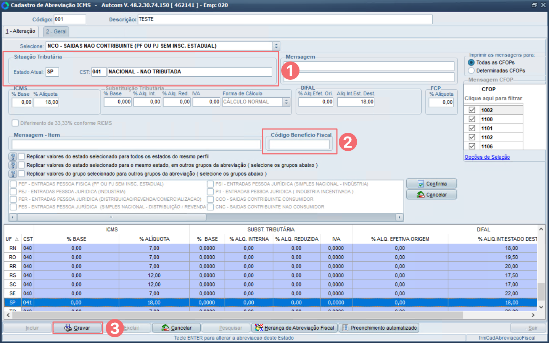Switch to the 2 - Geral tab
Viewport: 549px width, 343px height.
[x=56, y=32]
